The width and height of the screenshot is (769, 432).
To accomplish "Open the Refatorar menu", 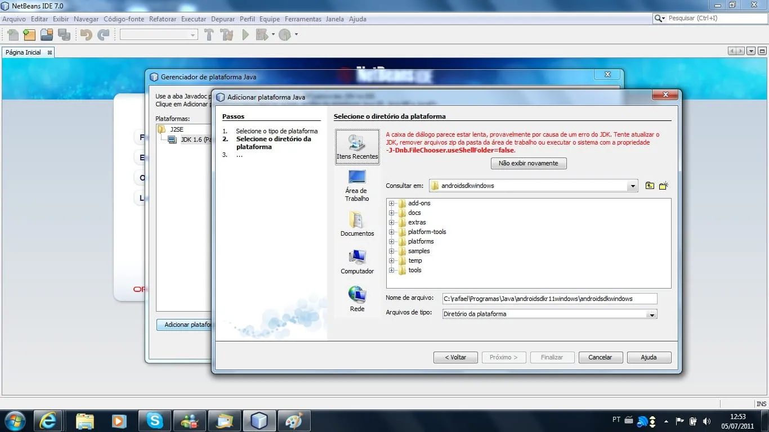I will coord(163,19).
